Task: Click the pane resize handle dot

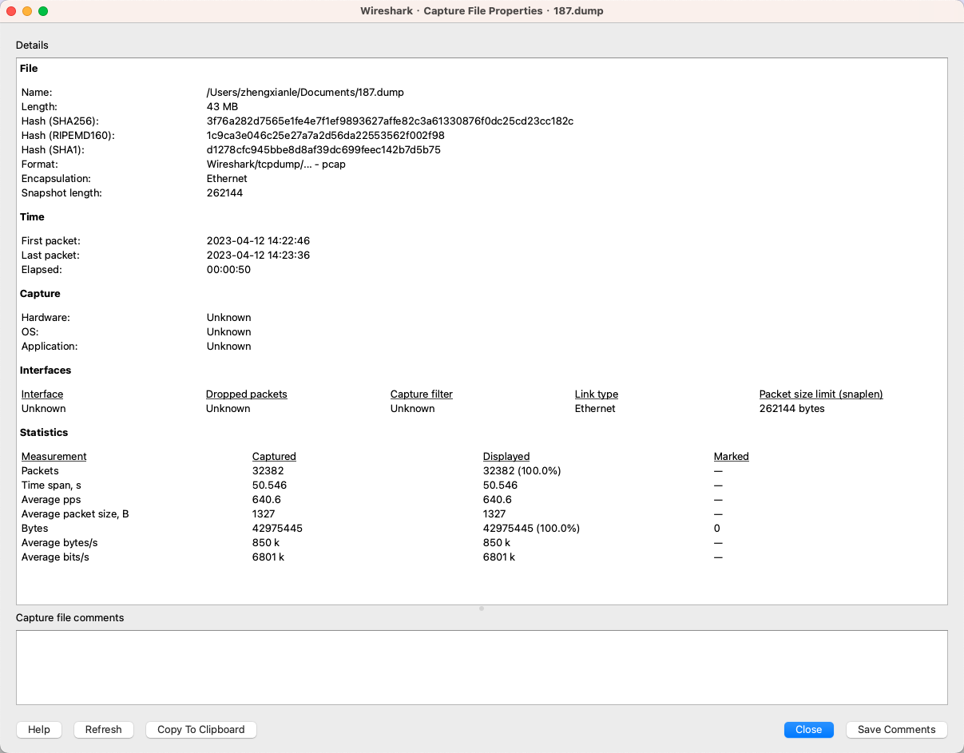Action: tap(482, 608)
